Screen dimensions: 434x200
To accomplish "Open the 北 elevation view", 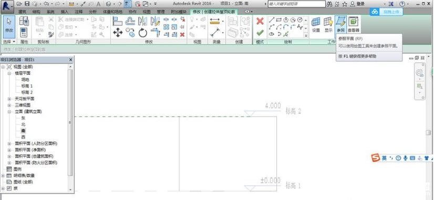I will (x=23, y=124).
